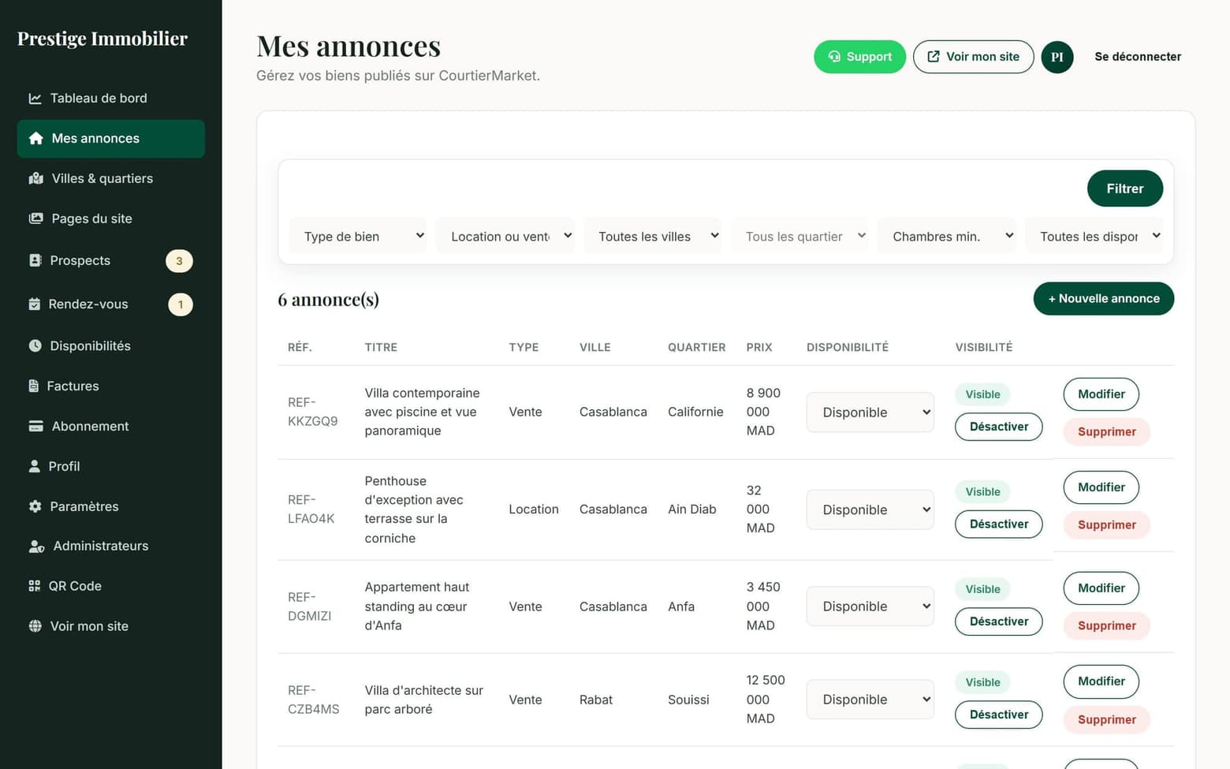Viewport: 1230px width, 769px height.
Task: Delete the Villa d'architecte listing
Action: pyautogui.click(x=1106, y=719)
